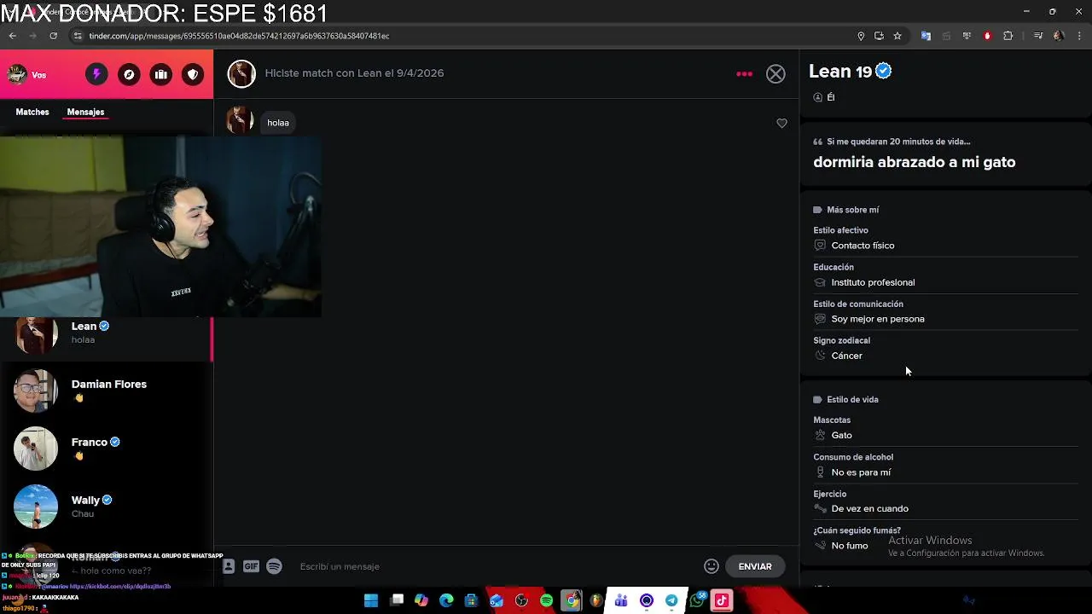Open the Google Translate extension
This screenshot has width=1092, height=614.
[x=926, y=36]
